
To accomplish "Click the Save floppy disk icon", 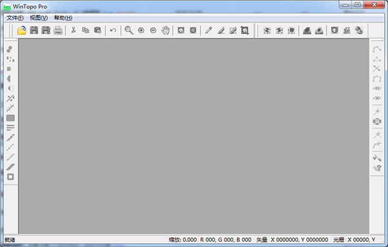I will [34, 30].
